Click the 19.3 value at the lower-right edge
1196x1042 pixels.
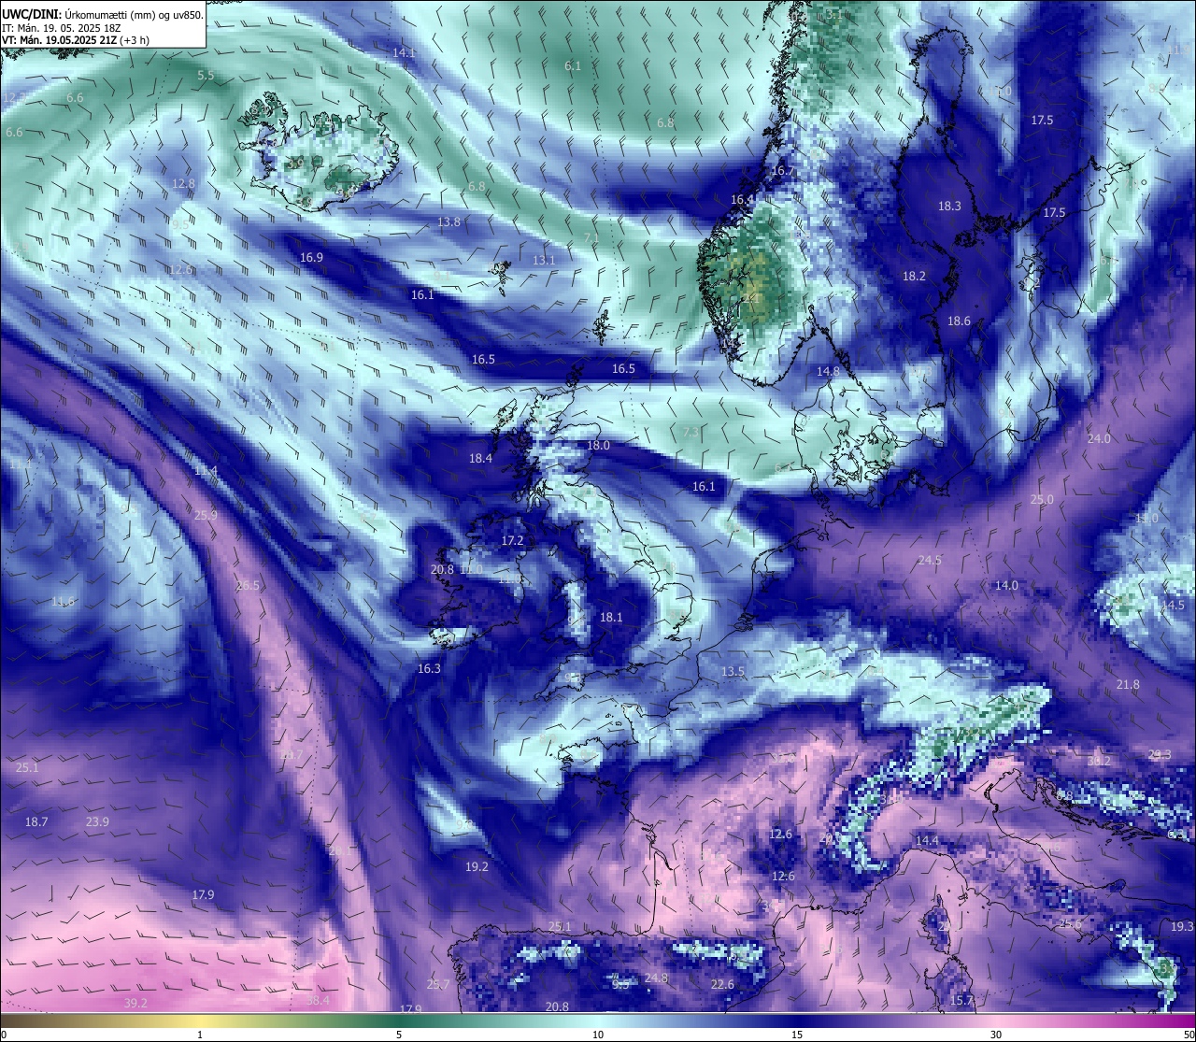[x=1182, y=926]
